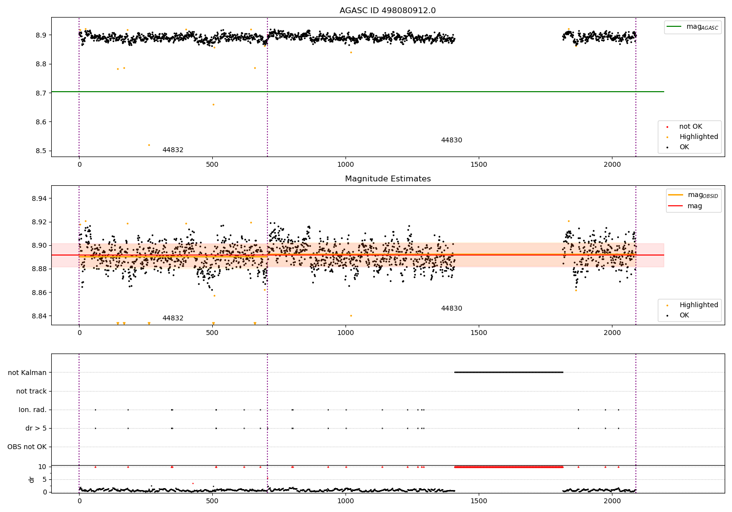
Task: Click the title "AGASC ID 498080912.0"
Action: [x=387, y=11]
